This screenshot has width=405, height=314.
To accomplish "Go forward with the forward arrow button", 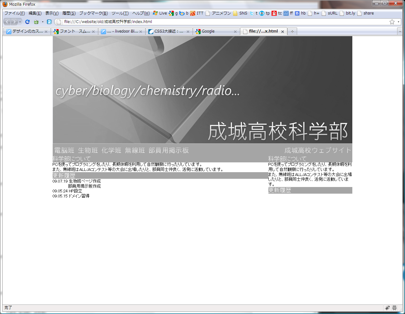I will [14, 22].
